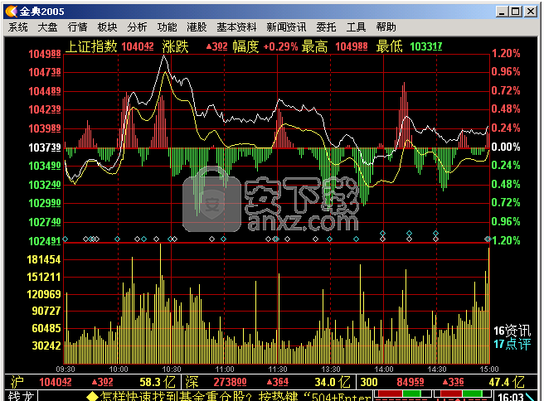Open the 委托 menu
This screenshot has width=544, height=401.
[326, 27]
